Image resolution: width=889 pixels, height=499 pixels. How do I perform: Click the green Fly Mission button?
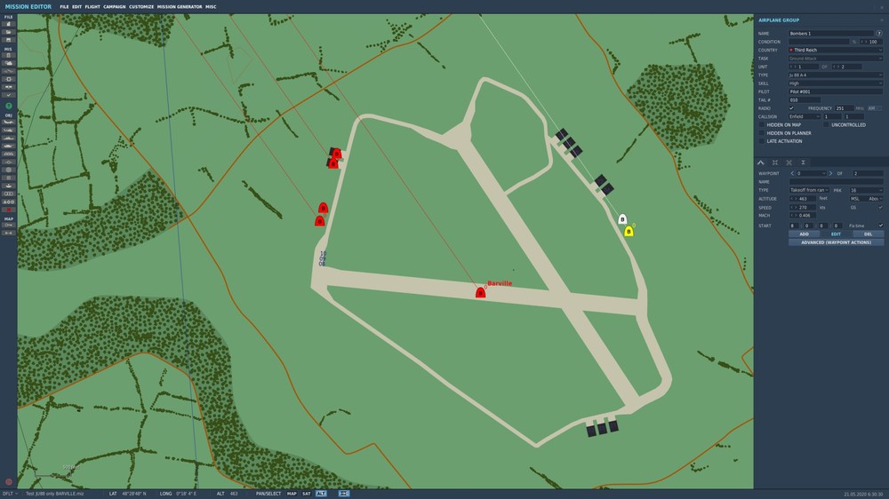9,106
